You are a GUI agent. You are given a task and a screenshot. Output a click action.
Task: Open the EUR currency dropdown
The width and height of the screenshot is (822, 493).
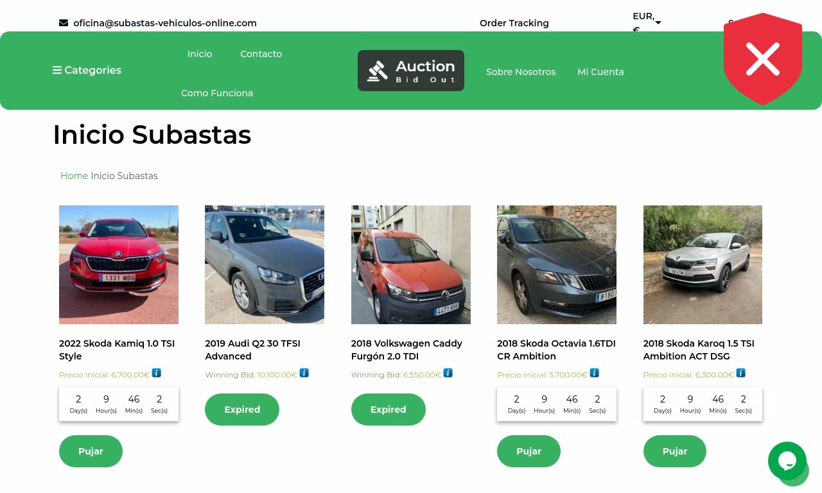pos(647,23)
